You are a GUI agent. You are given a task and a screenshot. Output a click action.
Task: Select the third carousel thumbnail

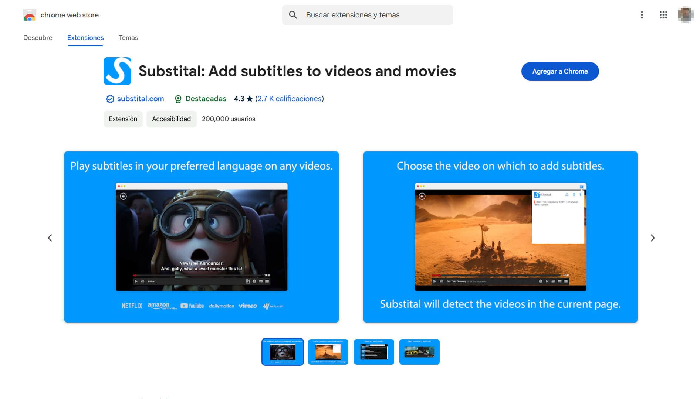coord(374,352)
